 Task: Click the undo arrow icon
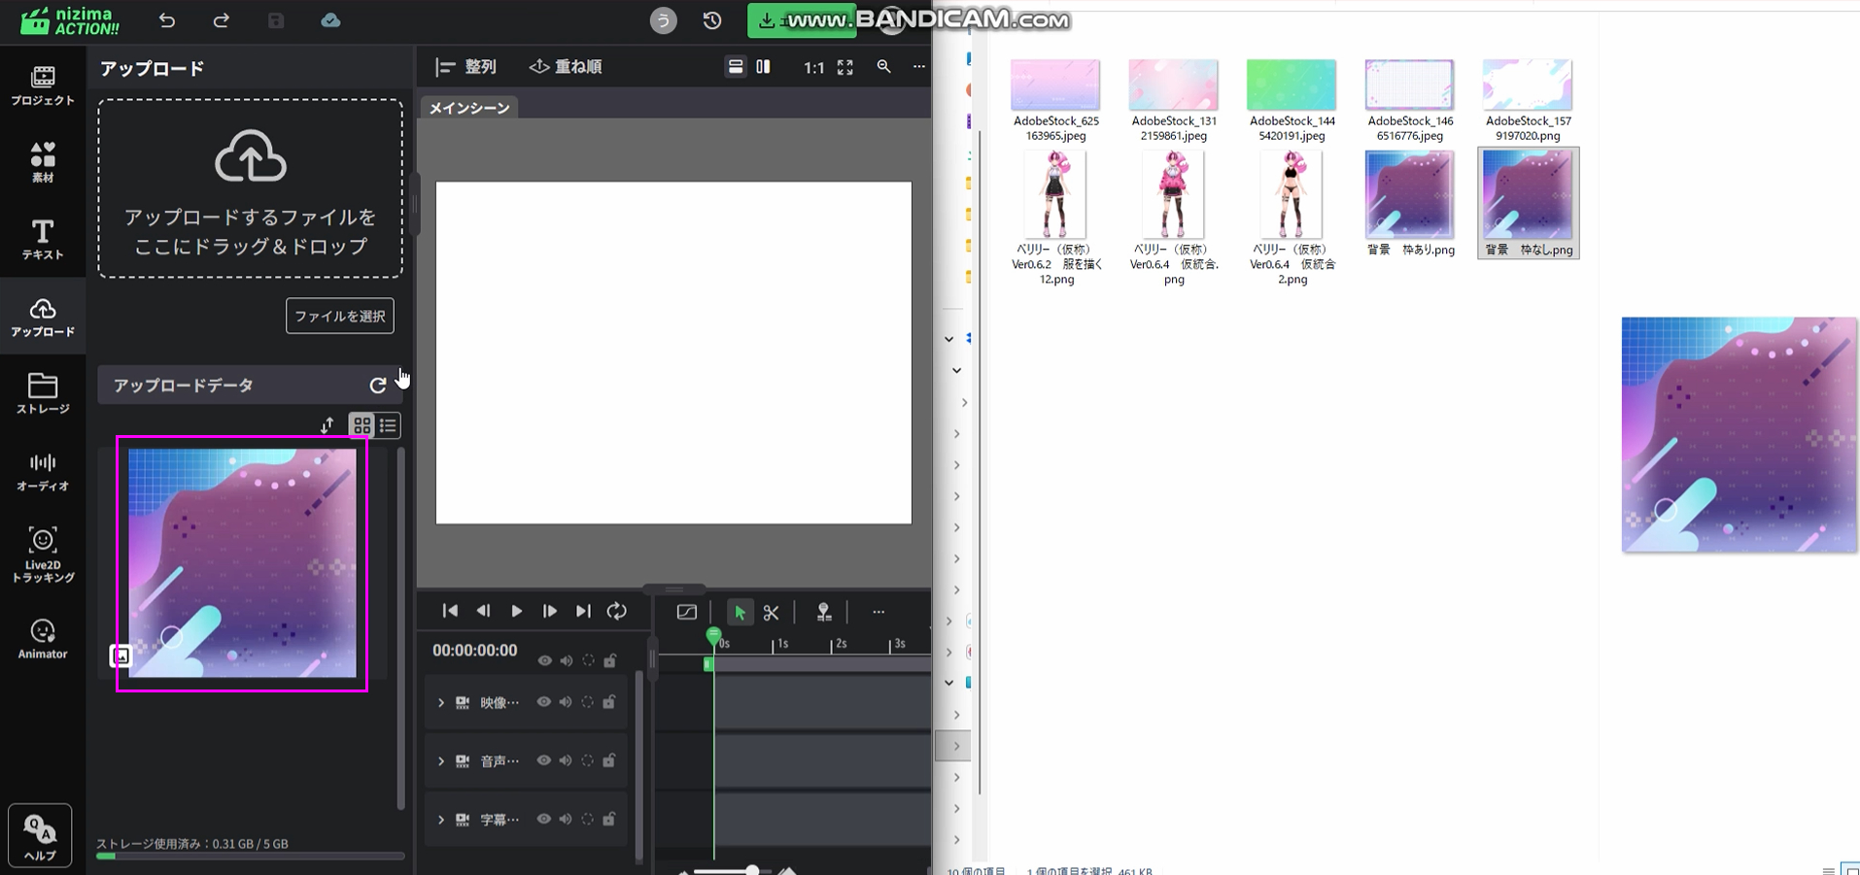[167, 20]
